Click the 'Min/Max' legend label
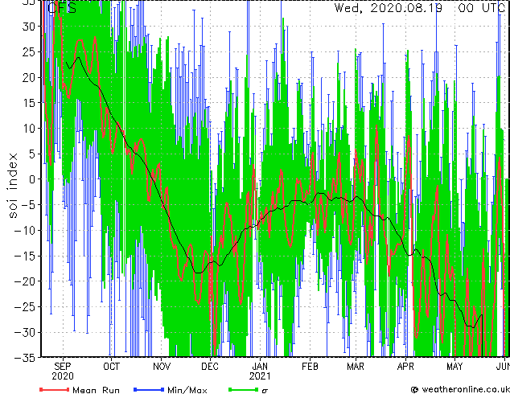The image size is (510, 394). point(187,390)
